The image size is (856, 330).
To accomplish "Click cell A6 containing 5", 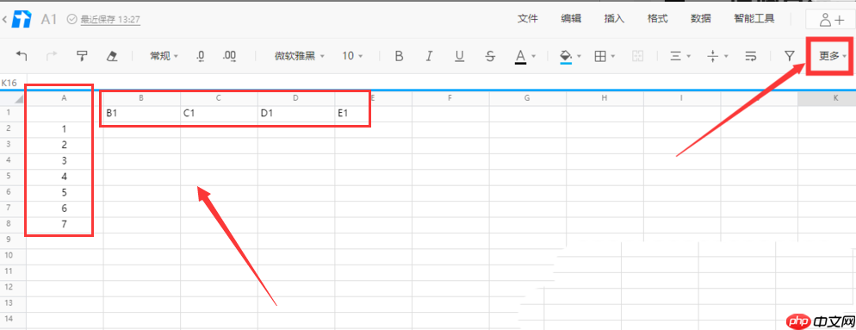I will tap(65, 193).
